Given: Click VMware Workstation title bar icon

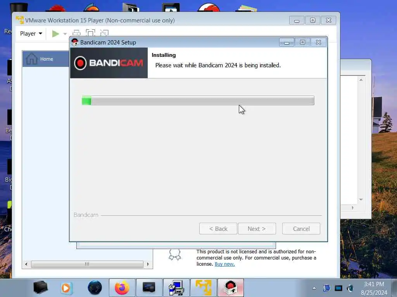Looking at the screenshot, I should click(20, 20).
